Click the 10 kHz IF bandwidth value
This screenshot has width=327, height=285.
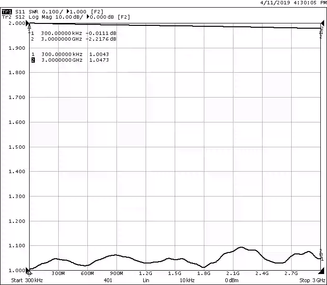point(187,280)
